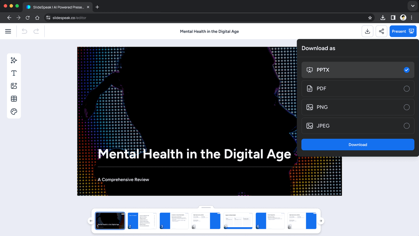Select the PPTX format entry

pyautogui.click(x=357, y=70)
